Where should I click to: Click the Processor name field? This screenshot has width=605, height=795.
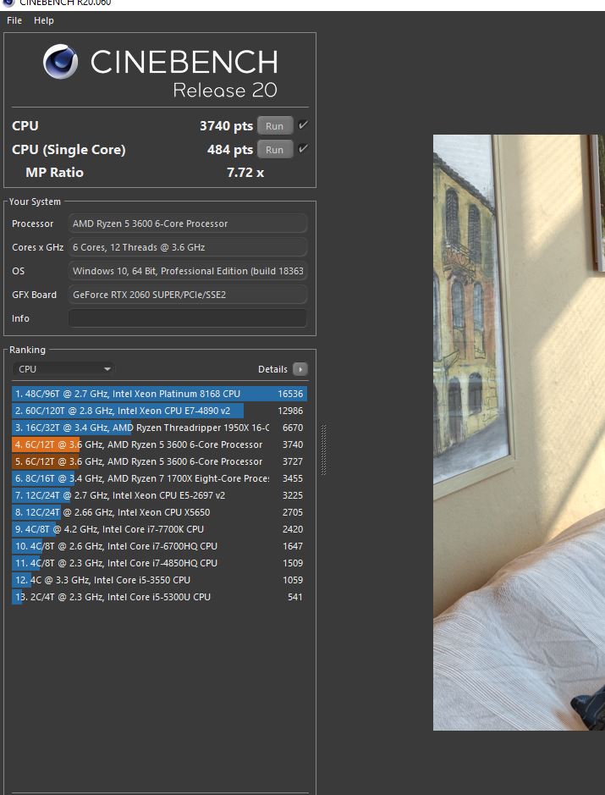point(188,224)
